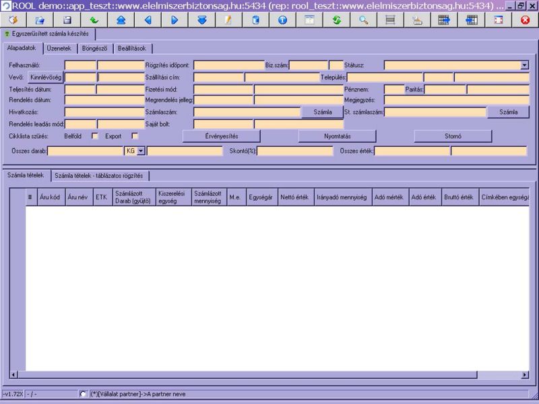Viewport: 539px width, 404px height.
Task: Expand the KG unit dropdown
Action: 141,151
